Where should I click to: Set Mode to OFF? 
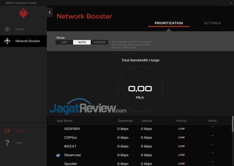(64, 42)
